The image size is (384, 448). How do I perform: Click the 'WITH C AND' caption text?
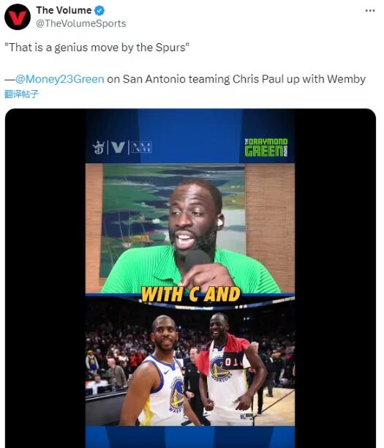191,294
